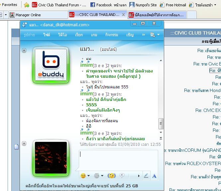
Task: Open the ไฟล์ (Files) menu in chat
Action: click(x=47, y=35)
